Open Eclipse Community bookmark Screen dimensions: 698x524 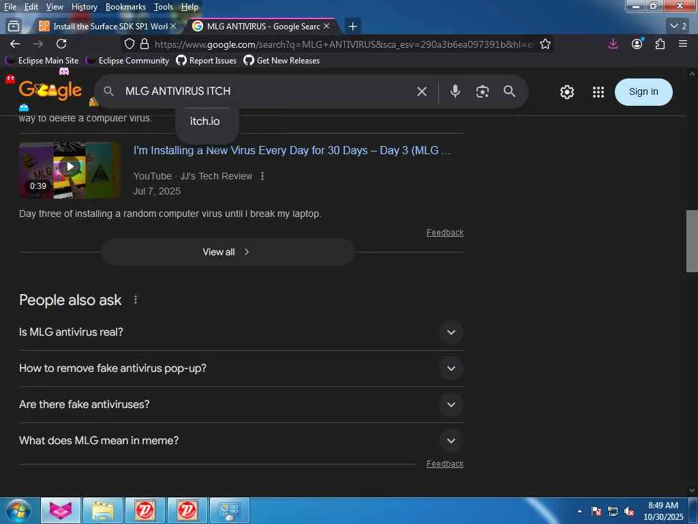pos(127,61)
